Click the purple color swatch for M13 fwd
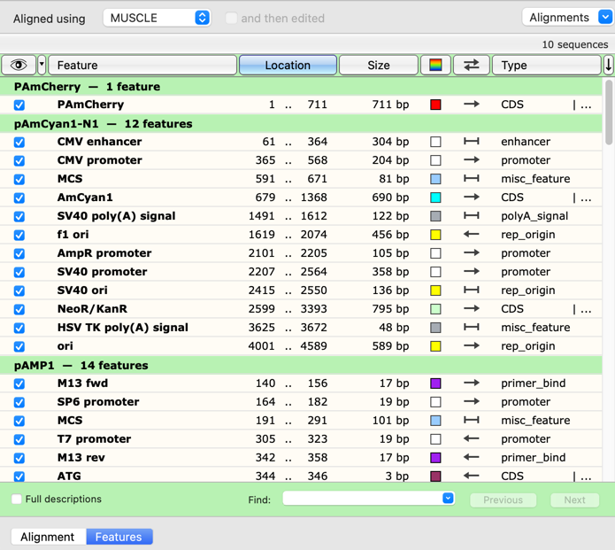 pyautogui.click(x=435, y=383)
